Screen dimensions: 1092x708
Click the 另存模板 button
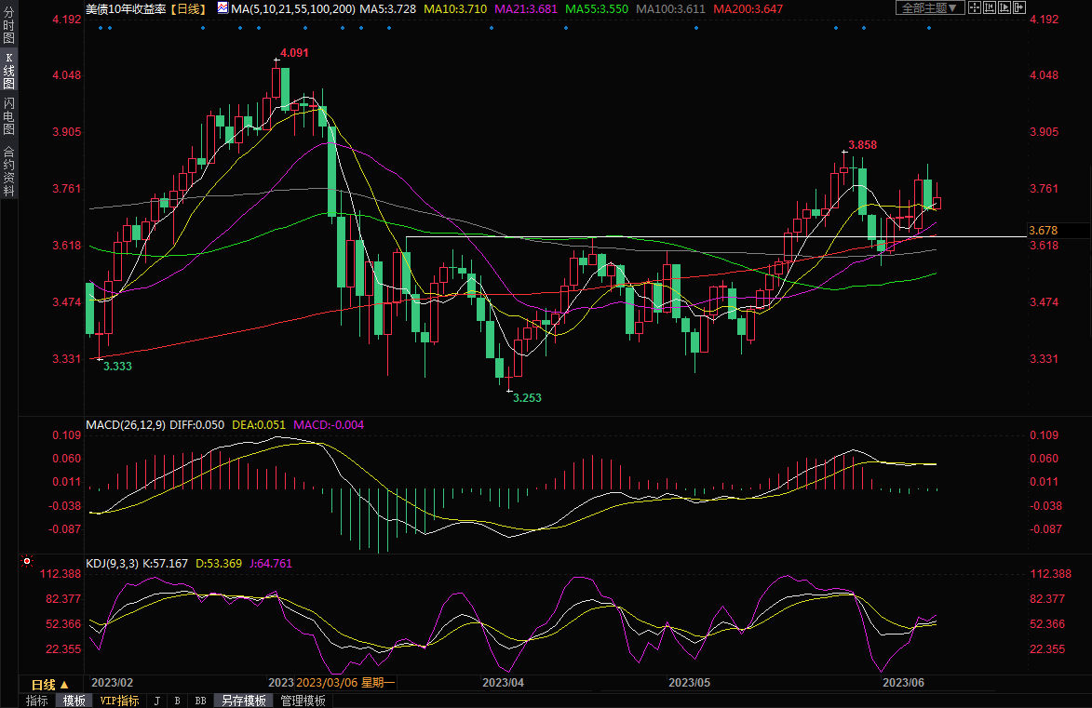(244, 701)
